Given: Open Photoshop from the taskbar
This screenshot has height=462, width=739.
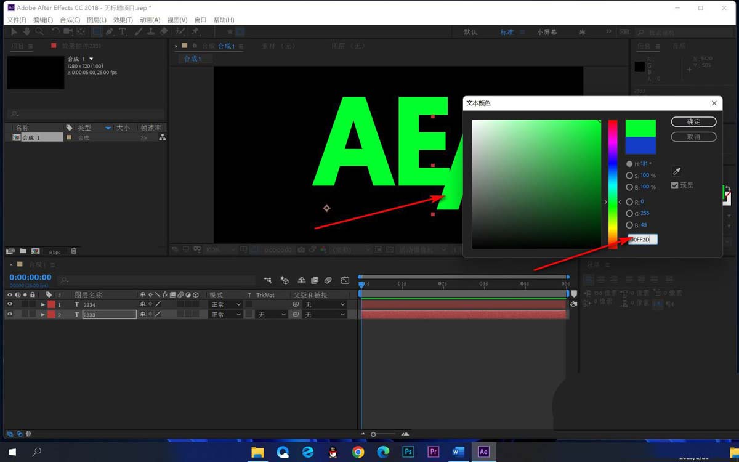Looking at the screenshot, I should tap(408, 452).
